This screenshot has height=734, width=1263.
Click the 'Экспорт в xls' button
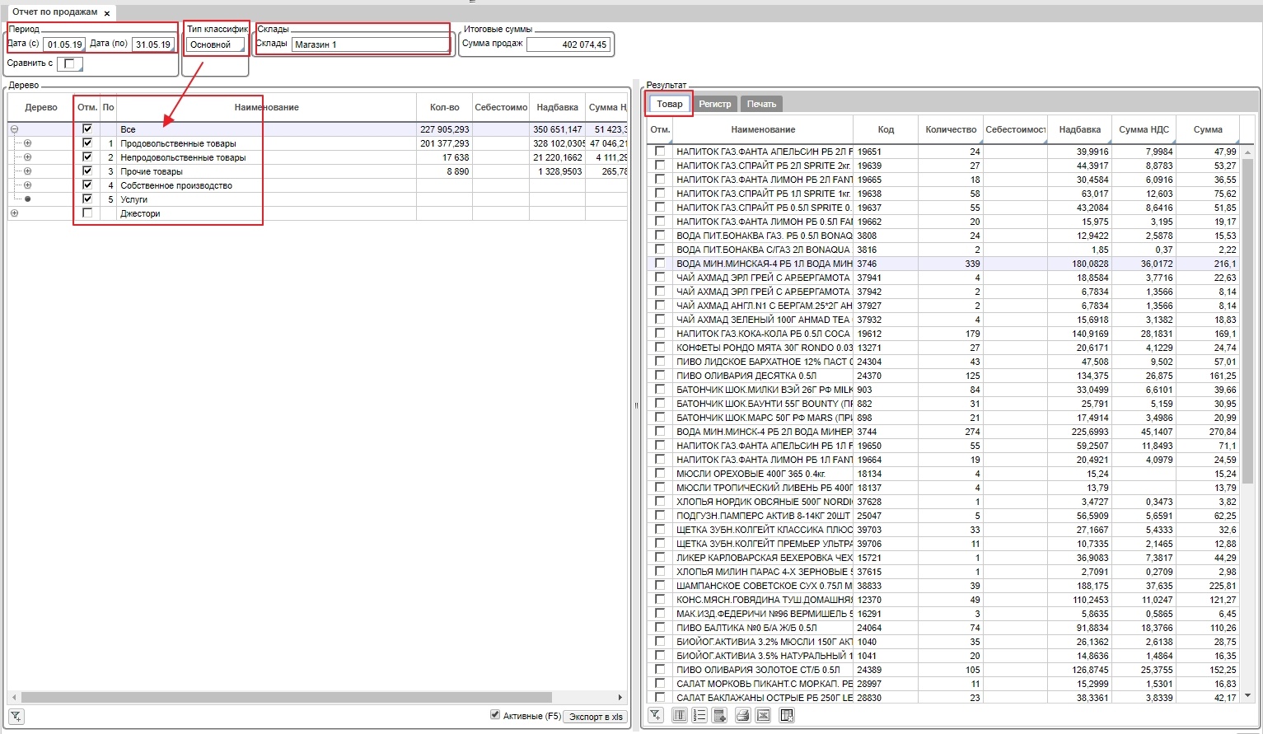tap(595, 717)
